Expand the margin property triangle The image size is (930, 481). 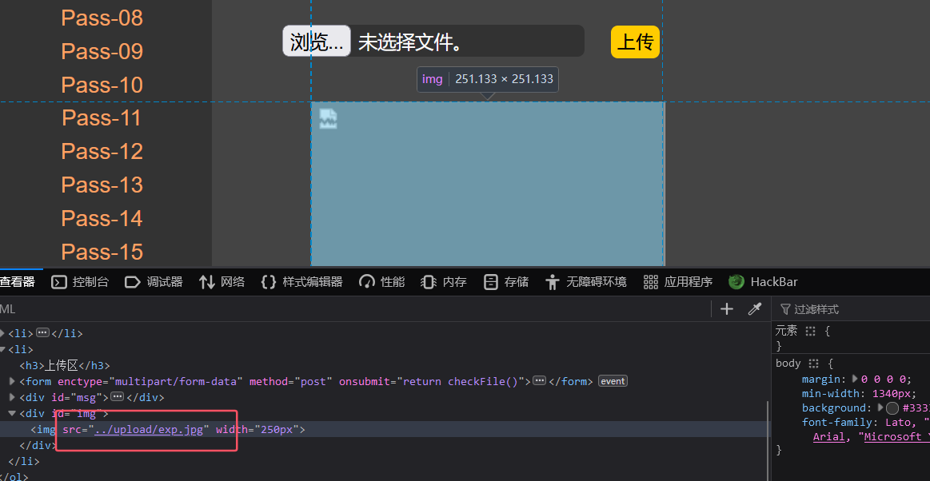[x=855, y=379]
